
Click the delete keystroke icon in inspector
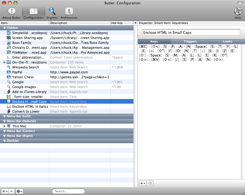click(x=150, y=183)
